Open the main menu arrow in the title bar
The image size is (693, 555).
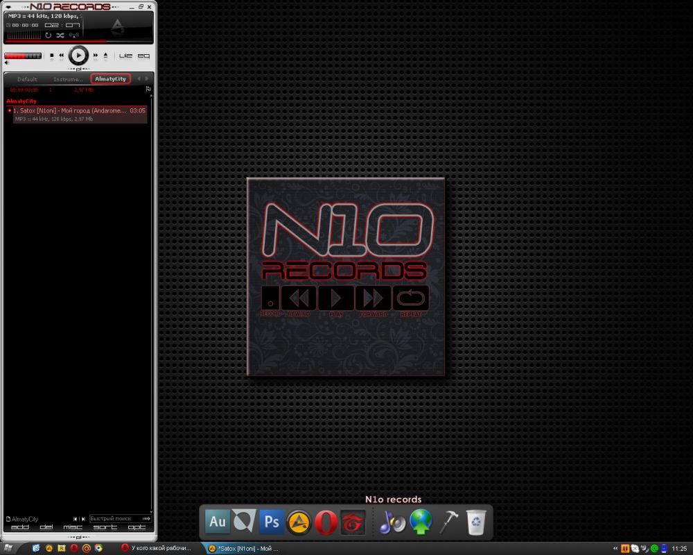8,7
